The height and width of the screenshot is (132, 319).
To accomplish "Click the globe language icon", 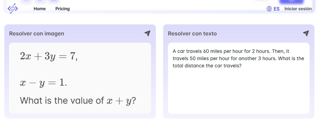I will pyautogui.click(x=269, y=9).
